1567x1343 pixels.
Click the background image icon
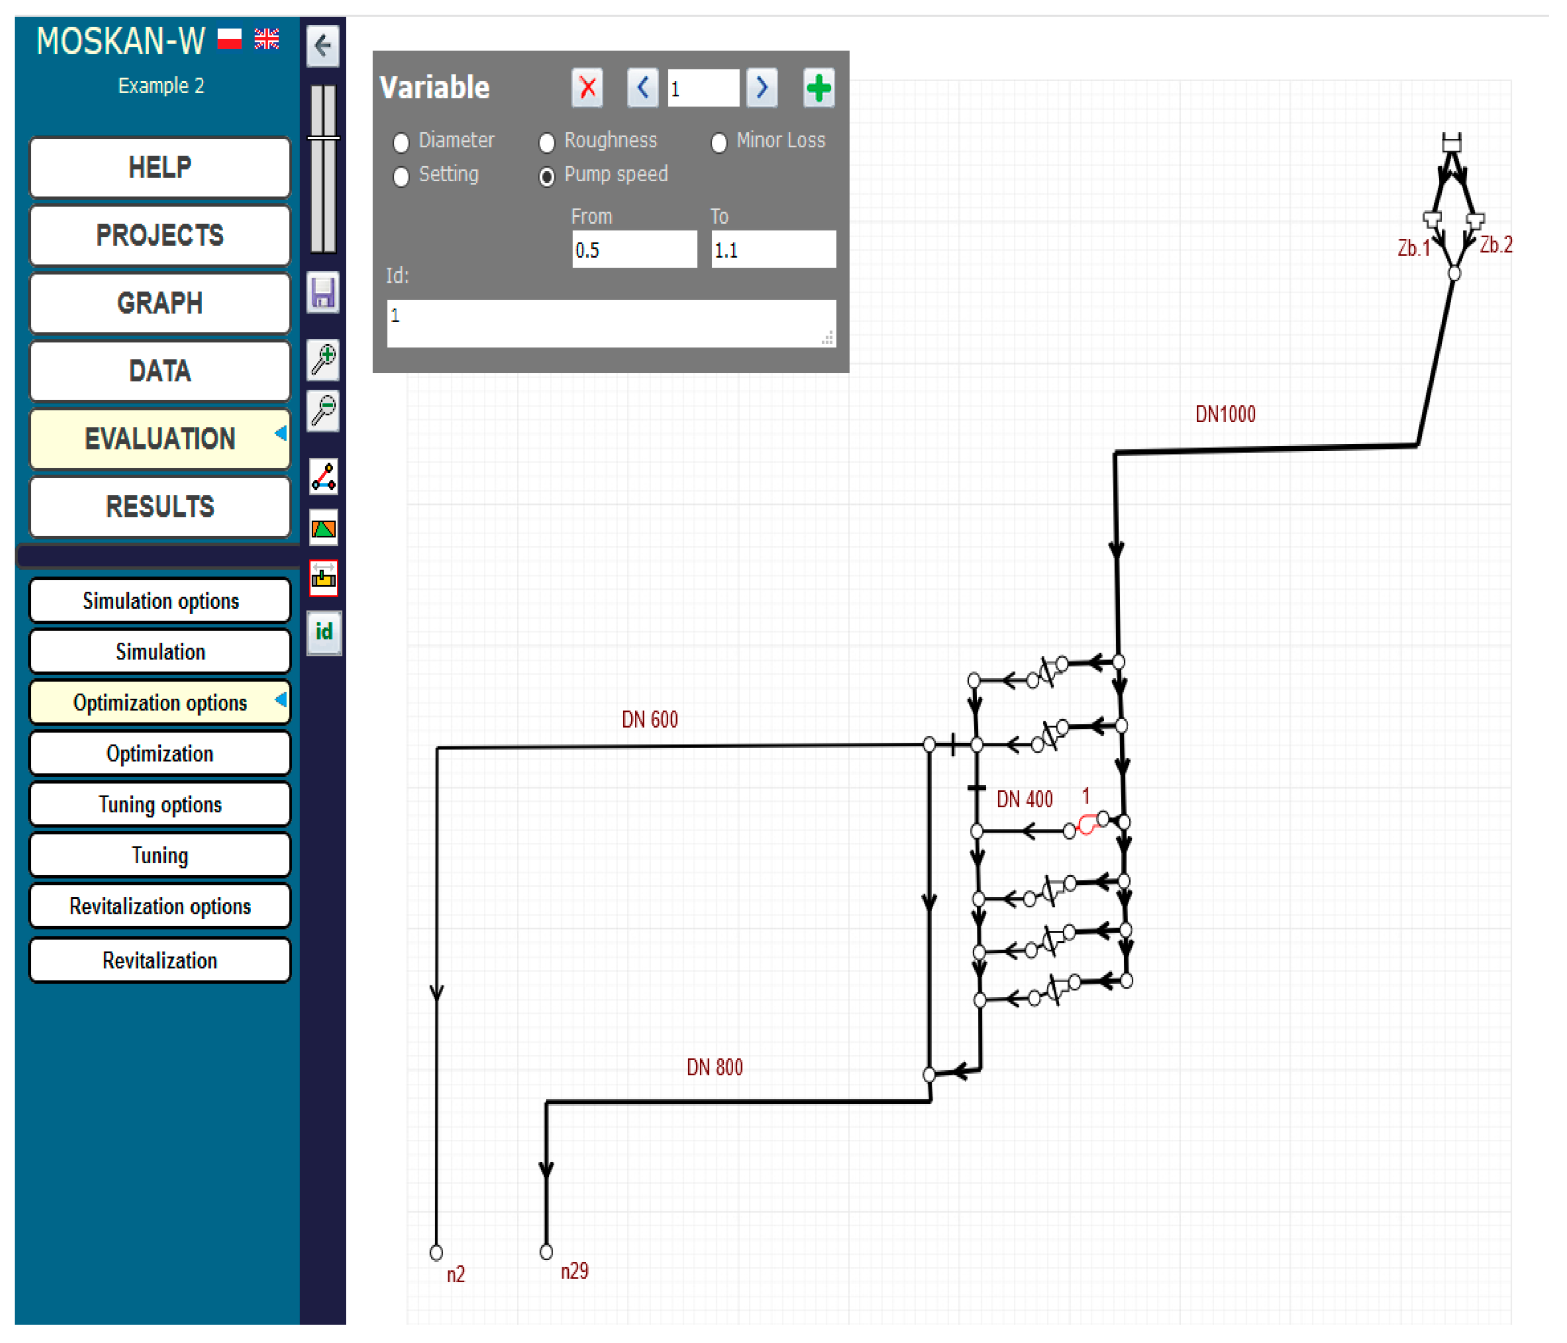pos(324,528)
